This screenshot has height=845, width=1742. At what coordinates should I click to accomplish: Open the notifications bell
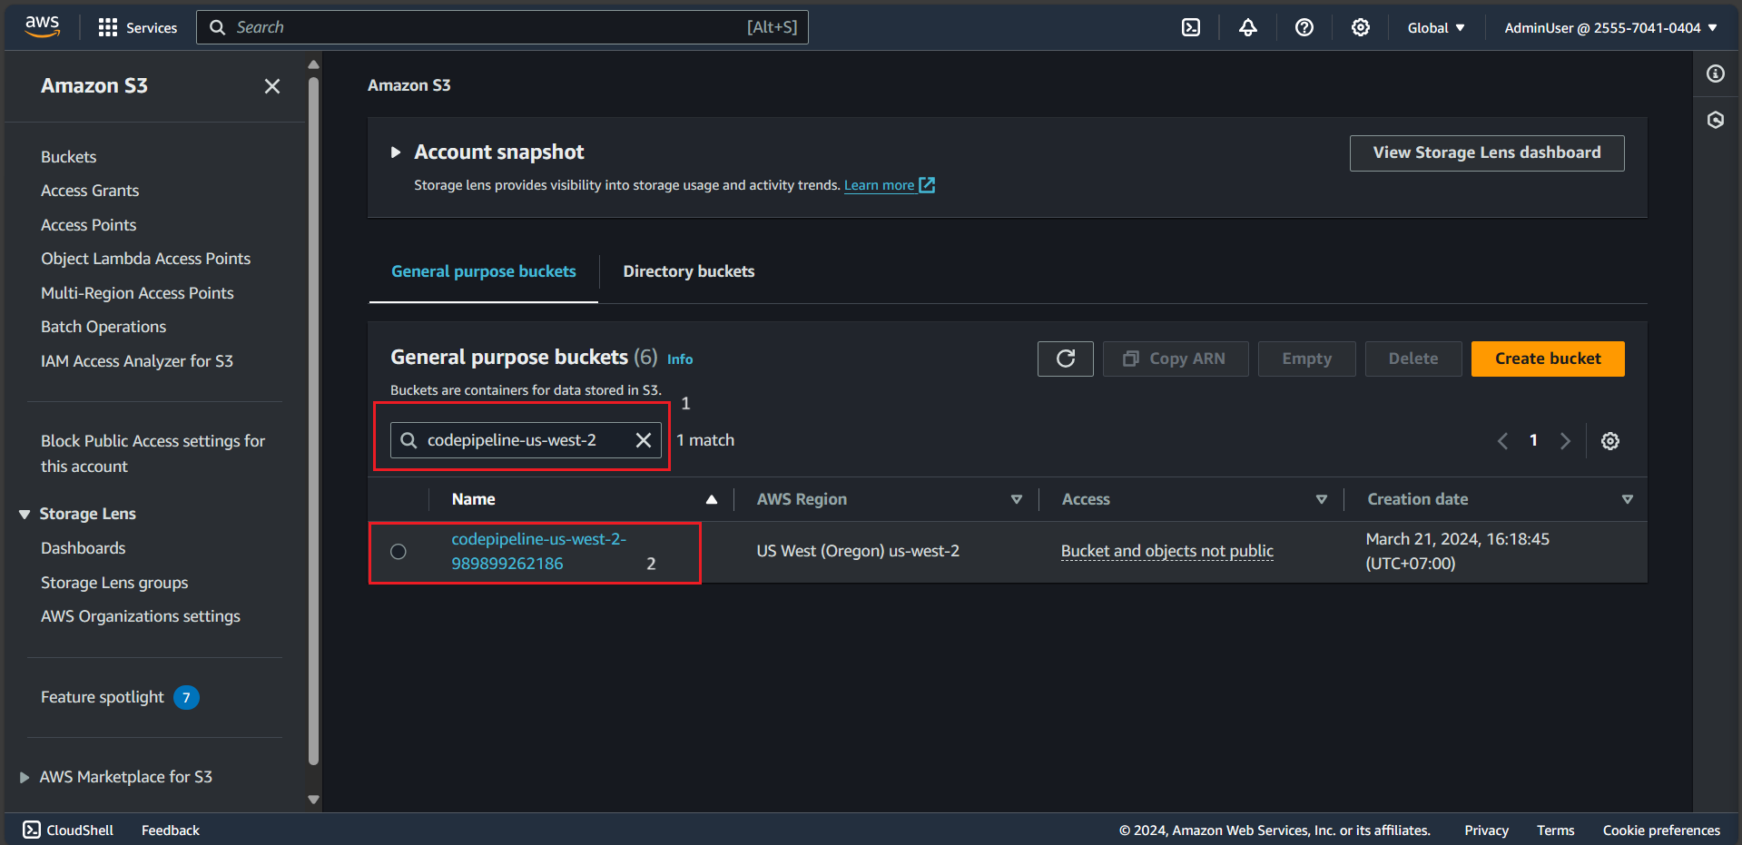pyautogui.click(x=1248, y=27)
